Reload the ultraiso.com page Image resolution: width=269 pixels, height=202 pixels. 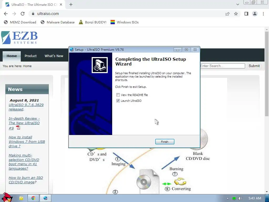tap(23, 14)
